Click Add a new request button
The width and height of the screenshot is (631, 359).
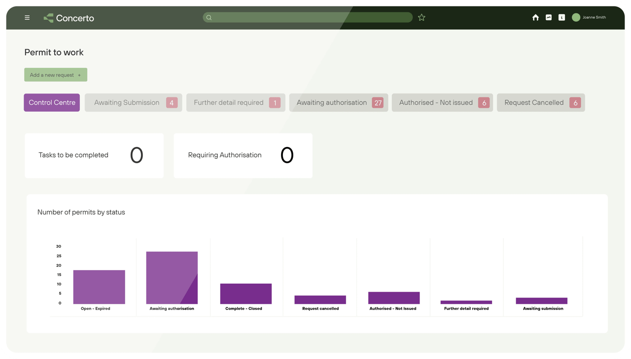tap(56, 75)
